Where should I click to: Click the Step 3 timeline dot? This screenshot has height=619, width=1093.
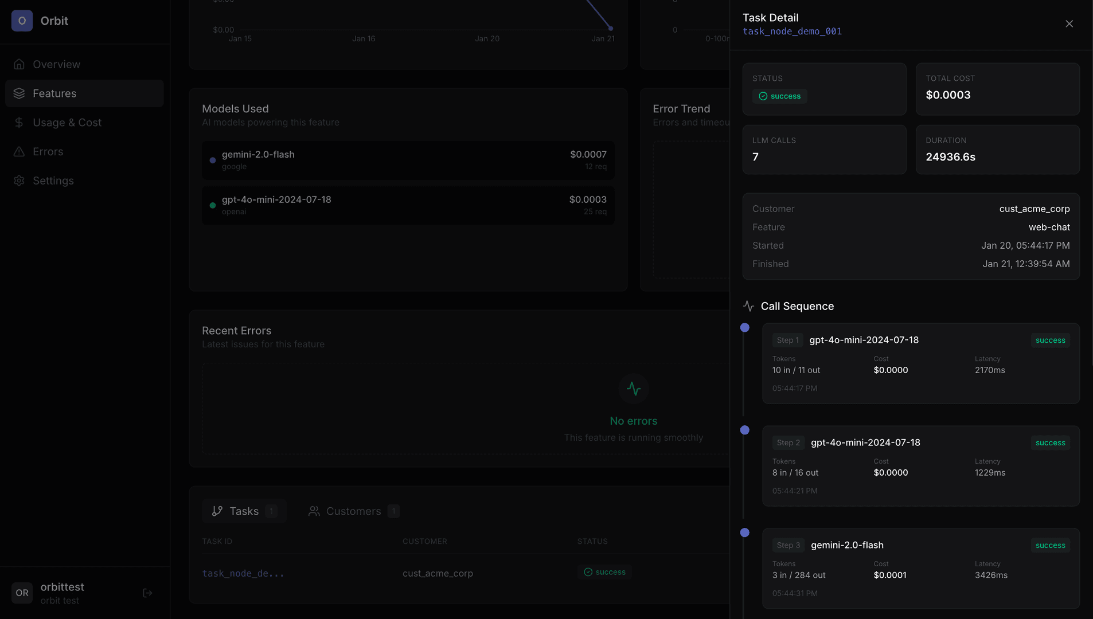(744, 532)
